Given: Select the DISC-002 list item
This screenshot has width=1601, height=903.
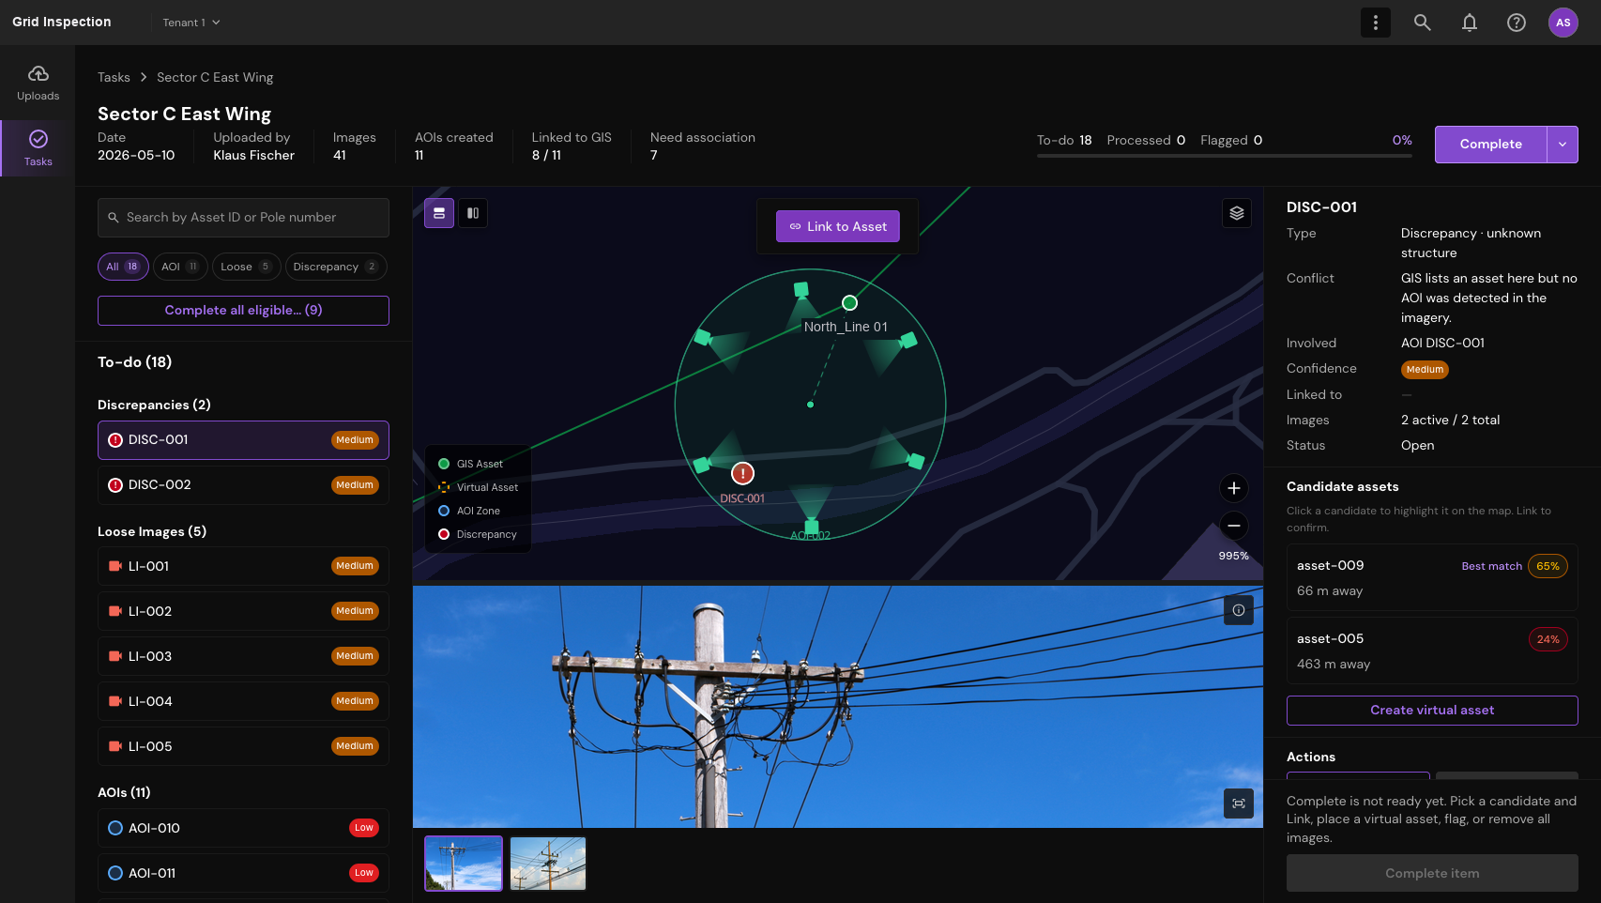Looking at the screenshot, I should click(x=243, y=485).
